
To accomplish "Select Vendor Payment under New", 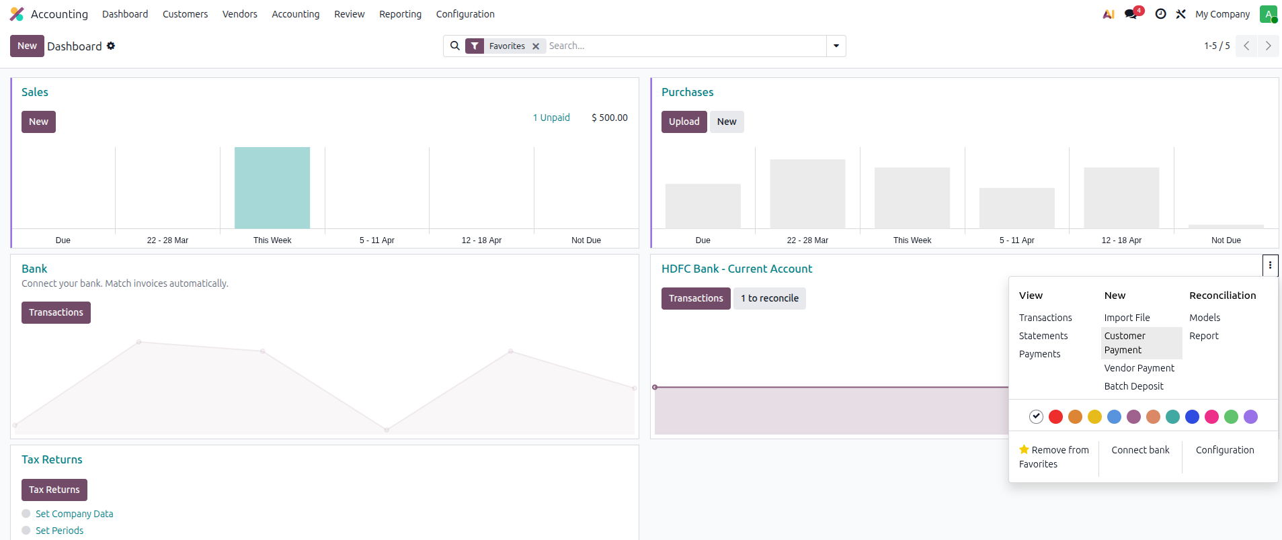I will pos(1139,368).
